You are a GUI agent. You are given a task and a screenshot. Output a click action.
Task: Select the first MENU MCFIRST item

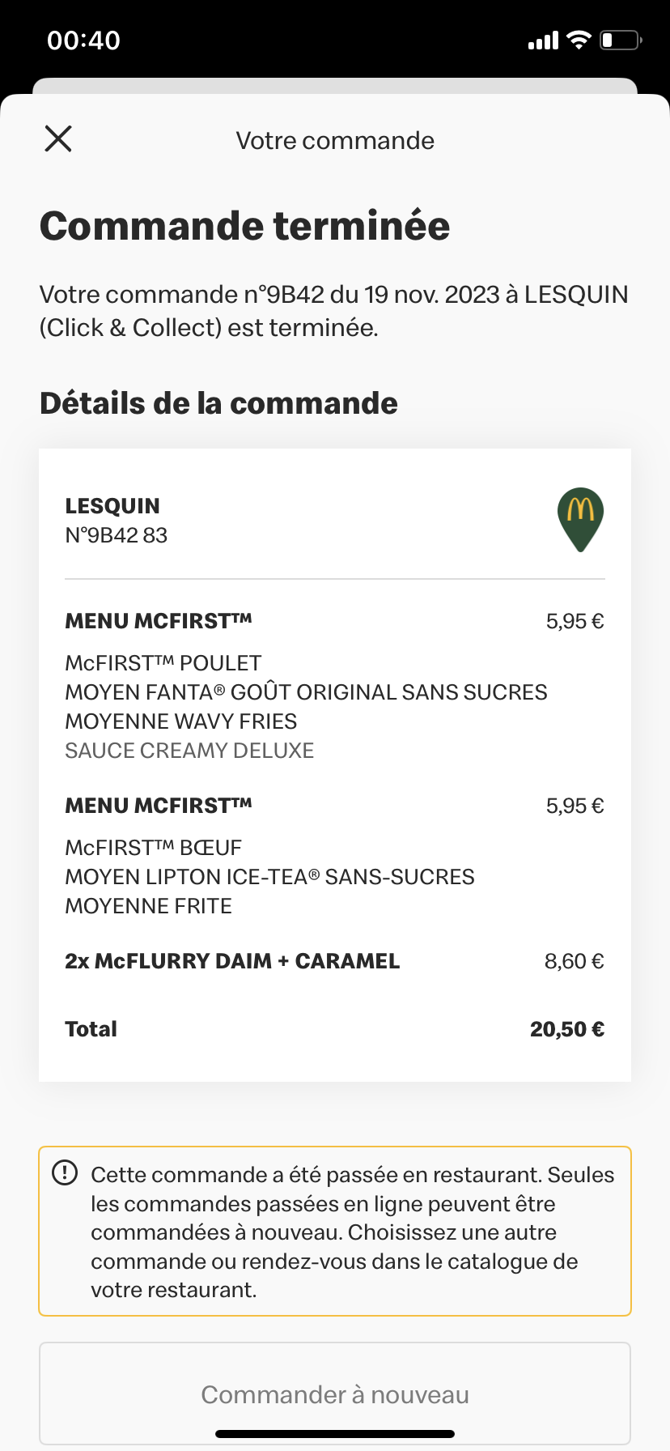tap(159, 621)
